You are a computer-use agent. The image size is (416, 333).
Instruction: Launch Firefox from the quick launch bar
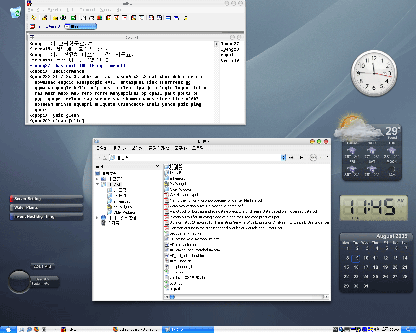coord(37,329)
